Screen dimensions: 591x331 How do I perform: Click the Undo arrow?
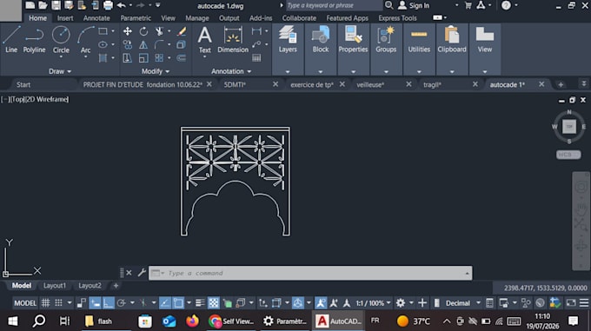coord(121,5)
